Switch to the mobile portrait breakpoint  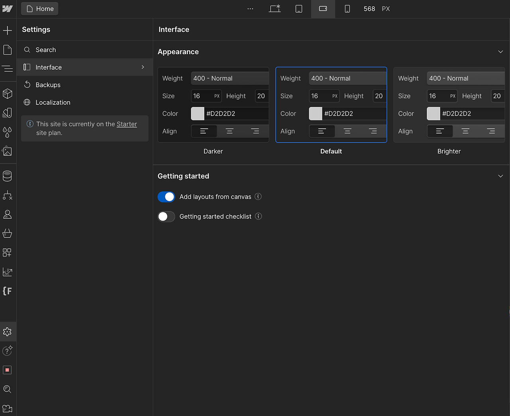tap(347, 9)
